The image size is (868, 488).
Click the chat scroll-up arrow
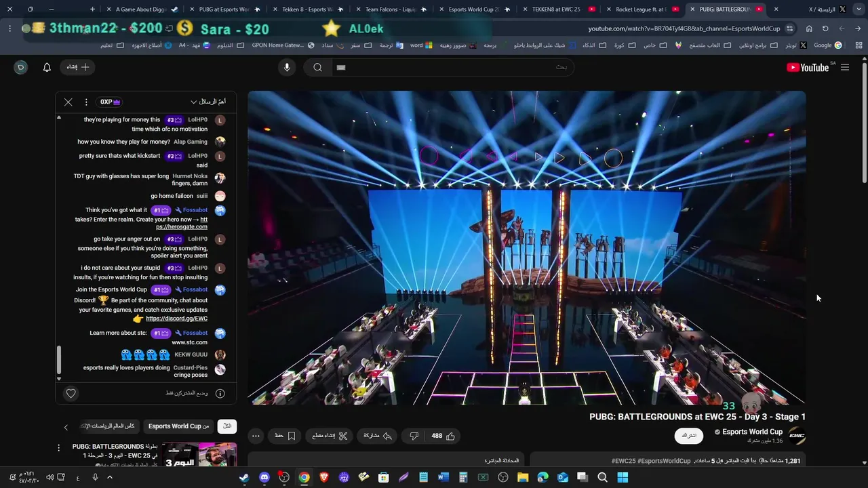click(x=59, y=117)
